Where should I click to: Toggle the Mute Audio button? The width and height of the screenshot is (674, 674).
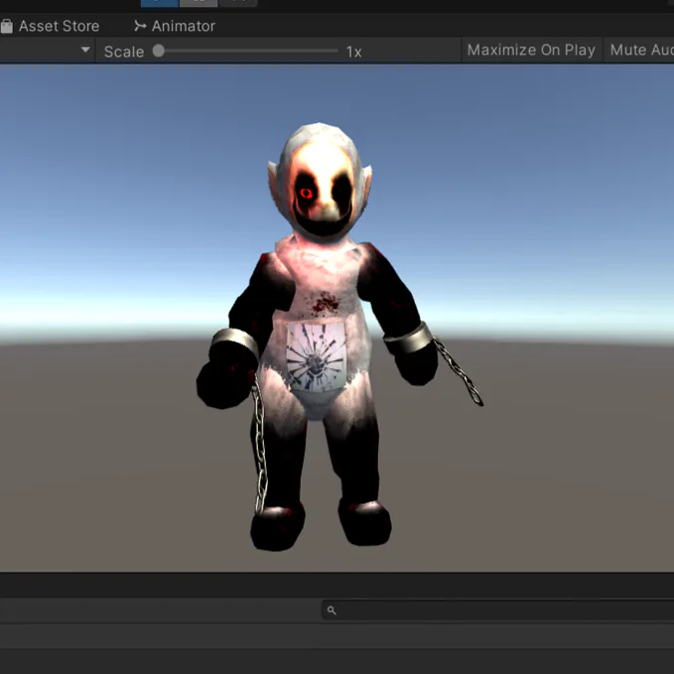click(x=640, y=50)
